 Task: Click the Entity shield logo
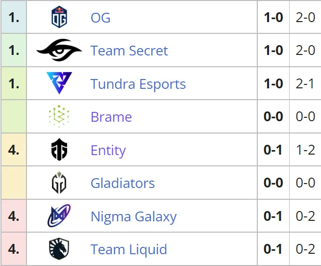pos(59,150)
